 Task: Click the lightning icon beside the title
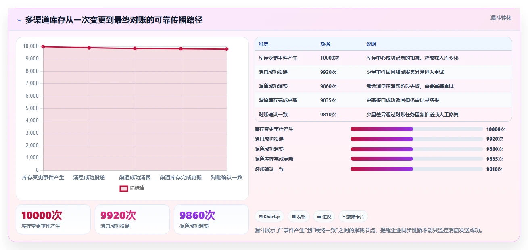coord(19,20)
